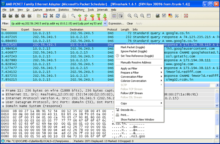Open coloring rules icon
220x144 pixels.
tap(170, 16)
